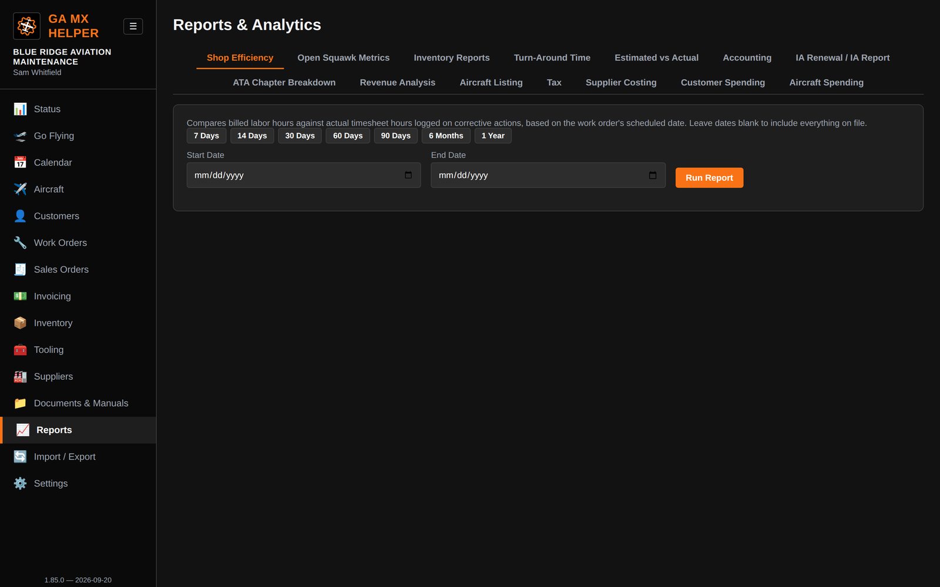The image size is (940, 587).
Task: Select the Supplier Costing tab
Action: [621, 82]
